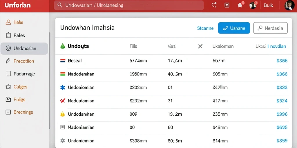Screen dimensions: 297x148
Task: Open the Padarrage sidebar item
Action: coord(24,74)
